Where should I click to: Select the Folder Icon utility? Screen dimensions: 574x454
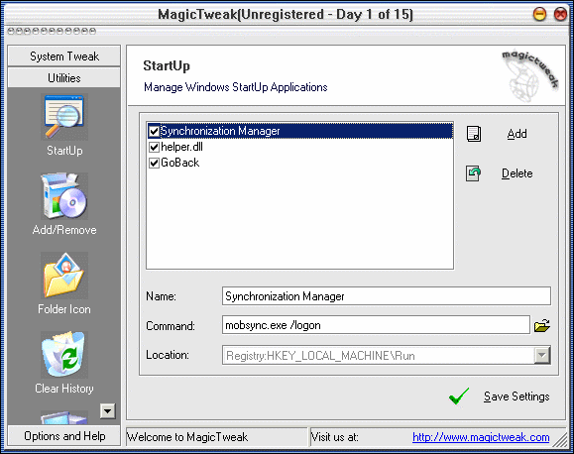click(x=64, y=276)
